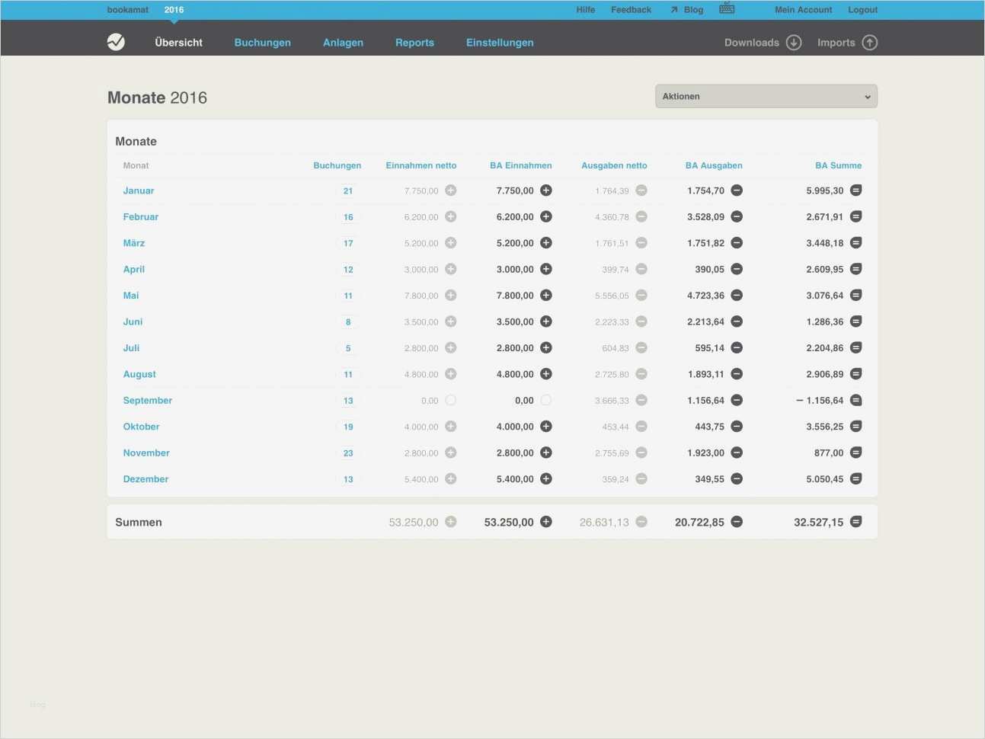This screenshot has width=985, height=739.
Task: Click the Downloads label
Action: [752, 43]
